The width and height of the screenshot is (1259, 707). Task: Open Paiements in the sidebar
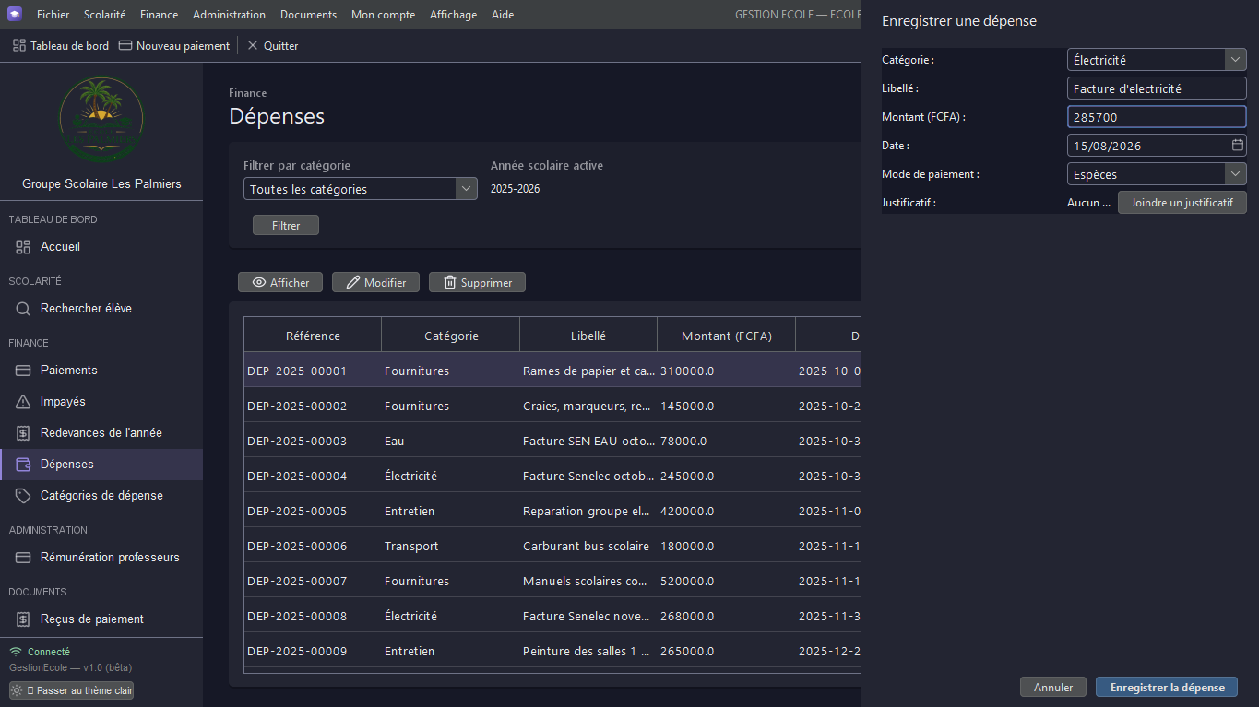(x=101, y=370)
